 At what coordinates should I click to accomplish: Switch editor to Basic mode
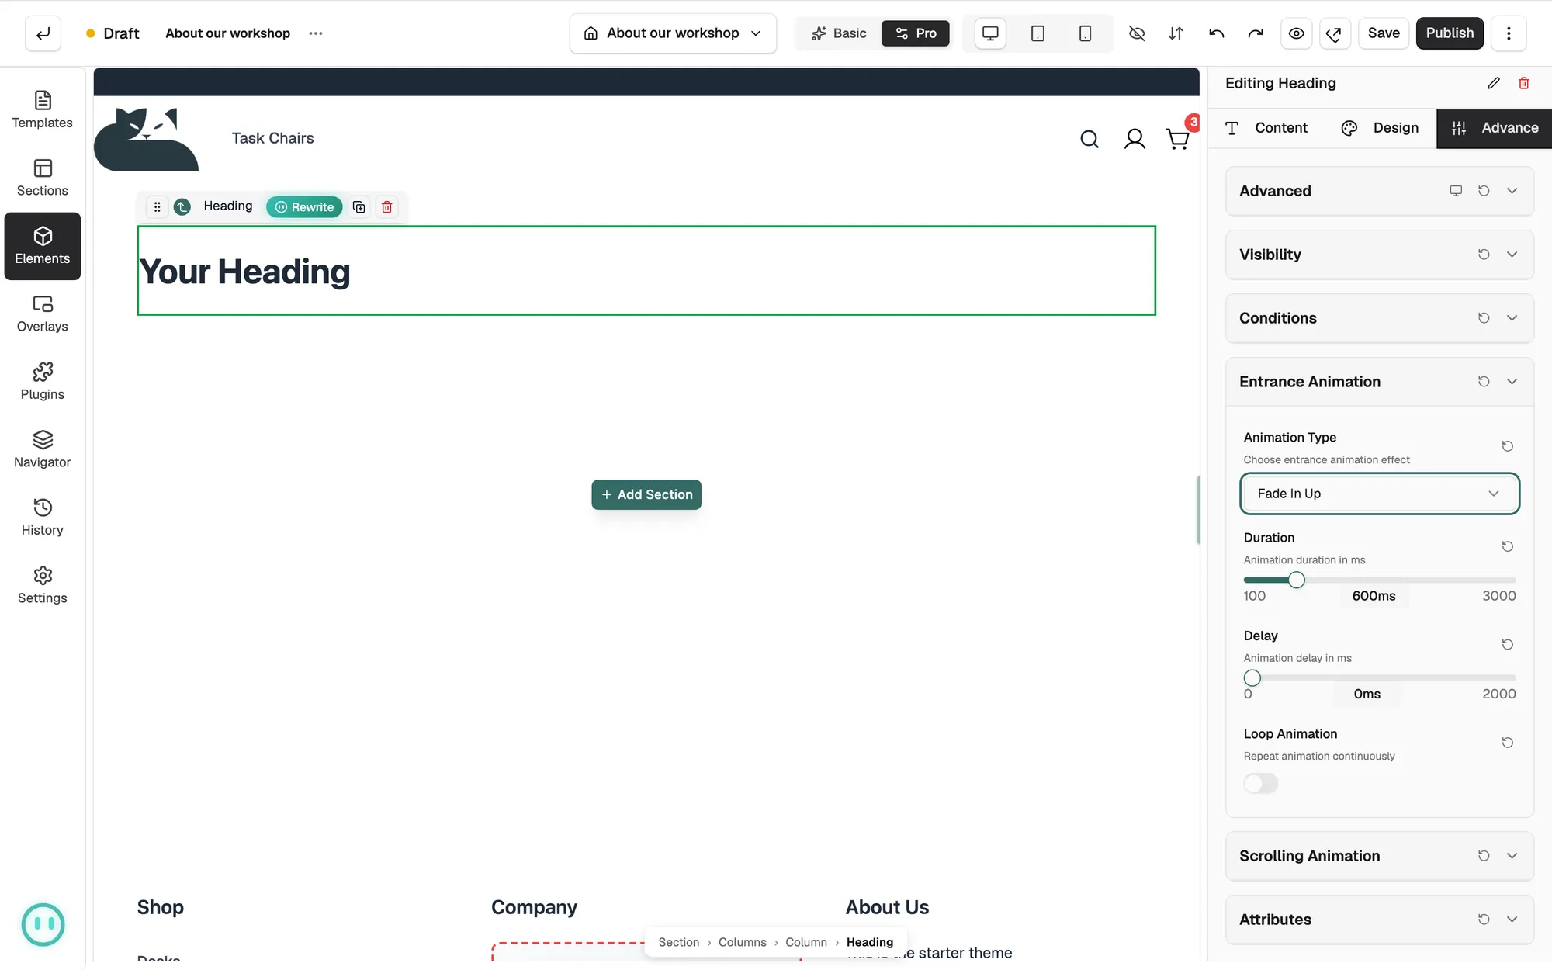pyautogui.click(x=839, y=33)
